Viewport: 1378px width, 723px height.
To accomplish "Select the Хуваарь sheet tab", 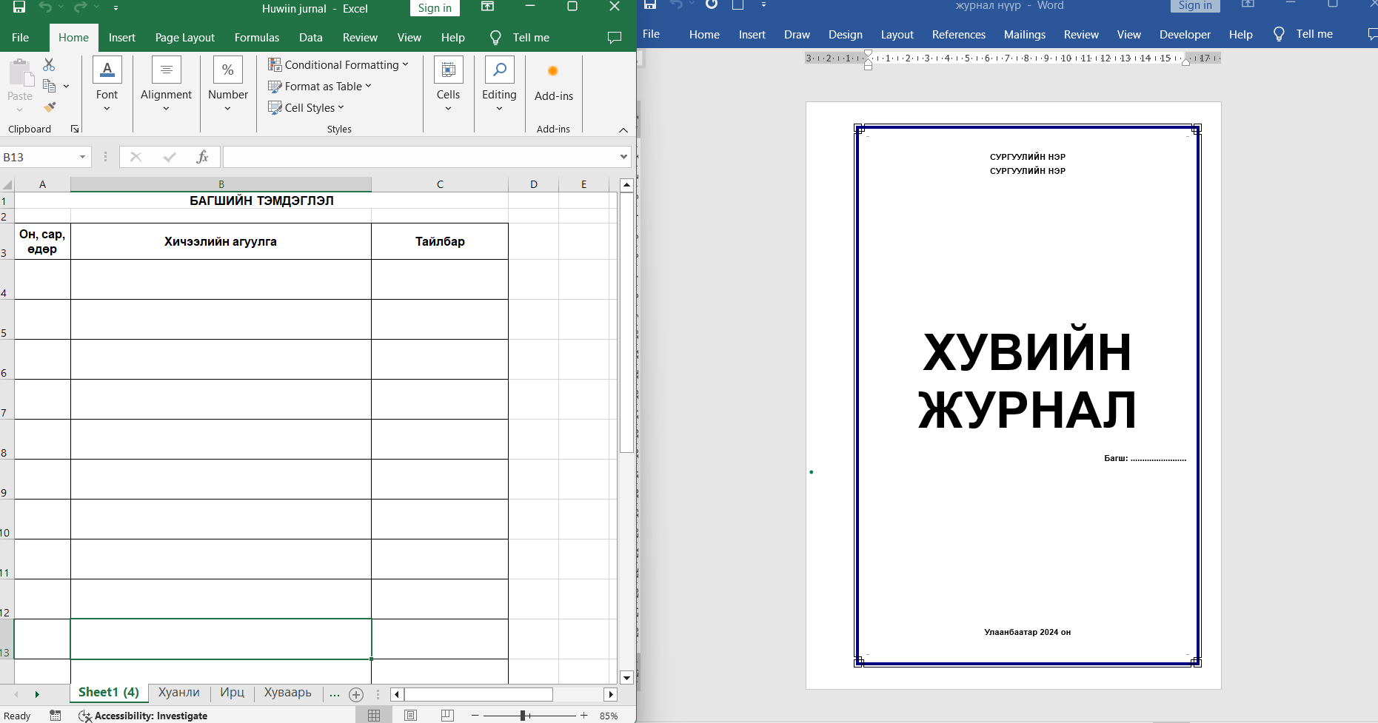I will pos(288,693).
